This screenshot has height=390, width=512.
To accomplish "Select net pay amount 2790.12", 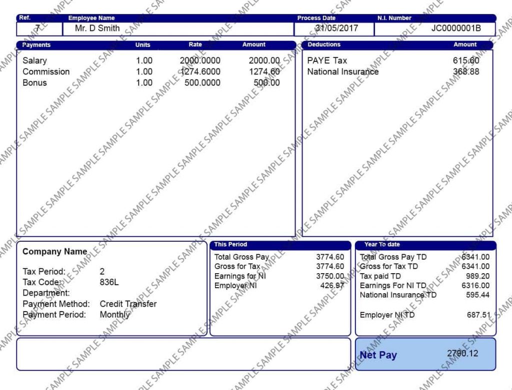I will pos(462,354).
